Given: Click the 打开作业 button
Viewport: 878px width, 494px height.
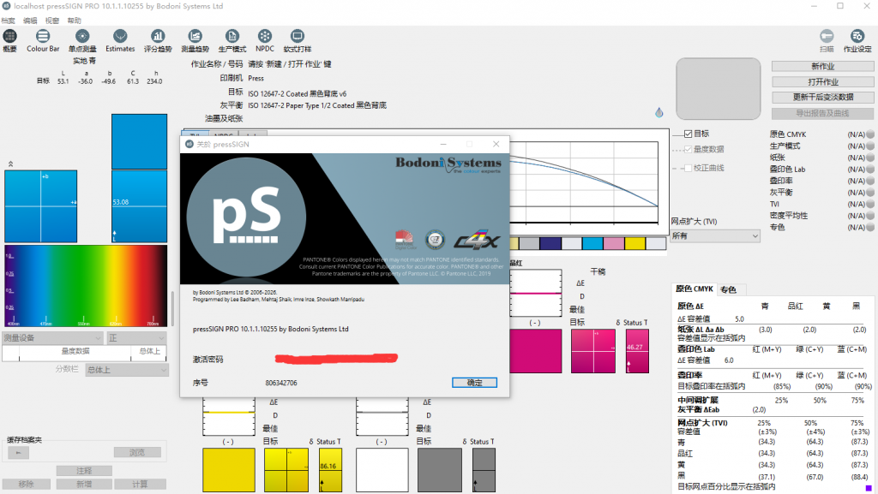Looking at the screenshot, I should pos(822,82).
